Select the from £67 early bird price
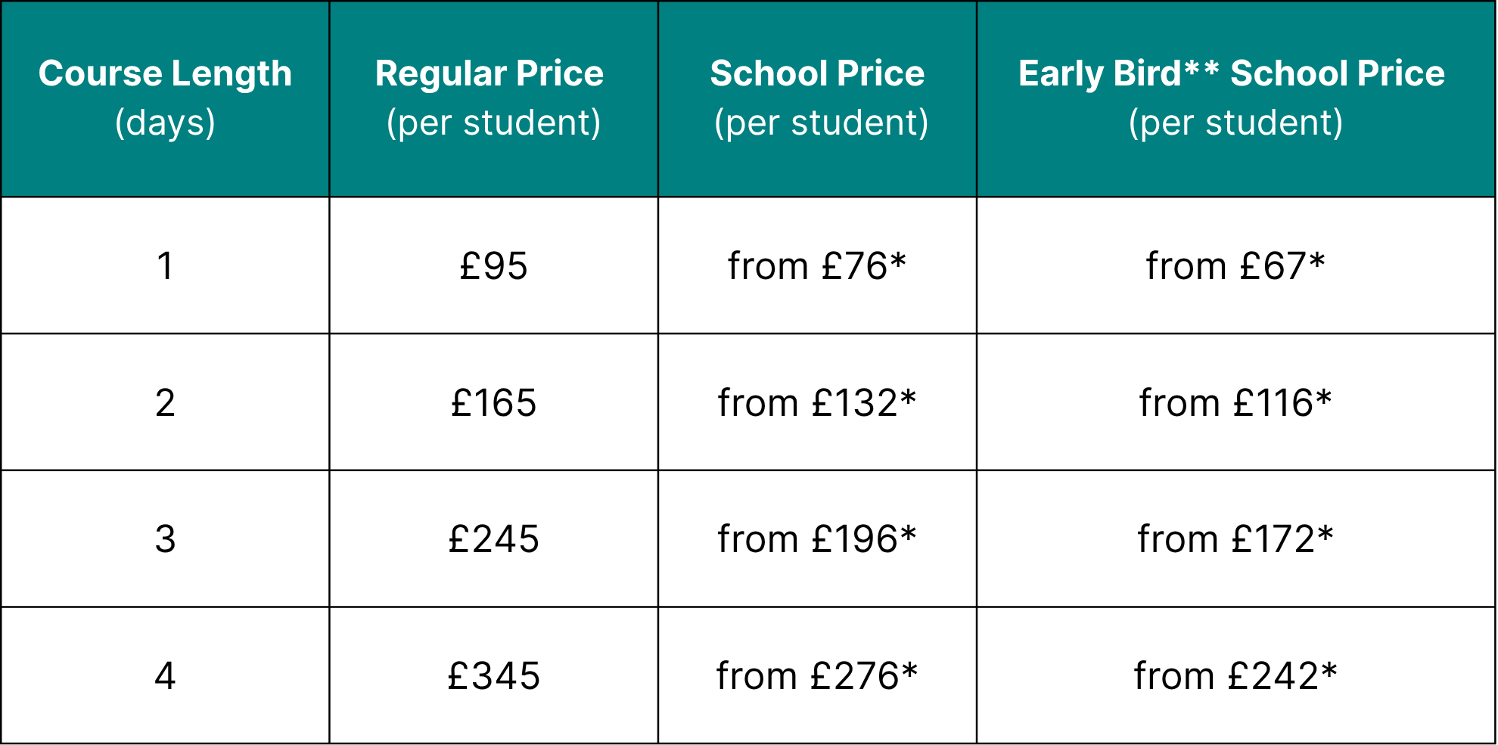Screen dimensions: 1498x745 click(x=1235, y=266)
